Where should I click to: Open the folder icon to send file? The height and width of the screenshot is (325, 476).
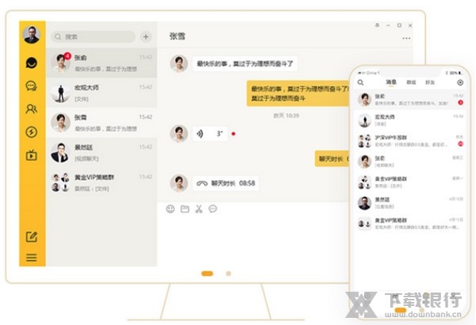(185, 208)
